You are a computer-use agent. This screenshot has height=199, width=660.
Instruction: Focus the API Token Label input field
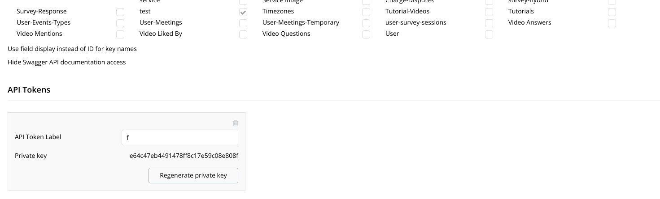coord(179,138)
